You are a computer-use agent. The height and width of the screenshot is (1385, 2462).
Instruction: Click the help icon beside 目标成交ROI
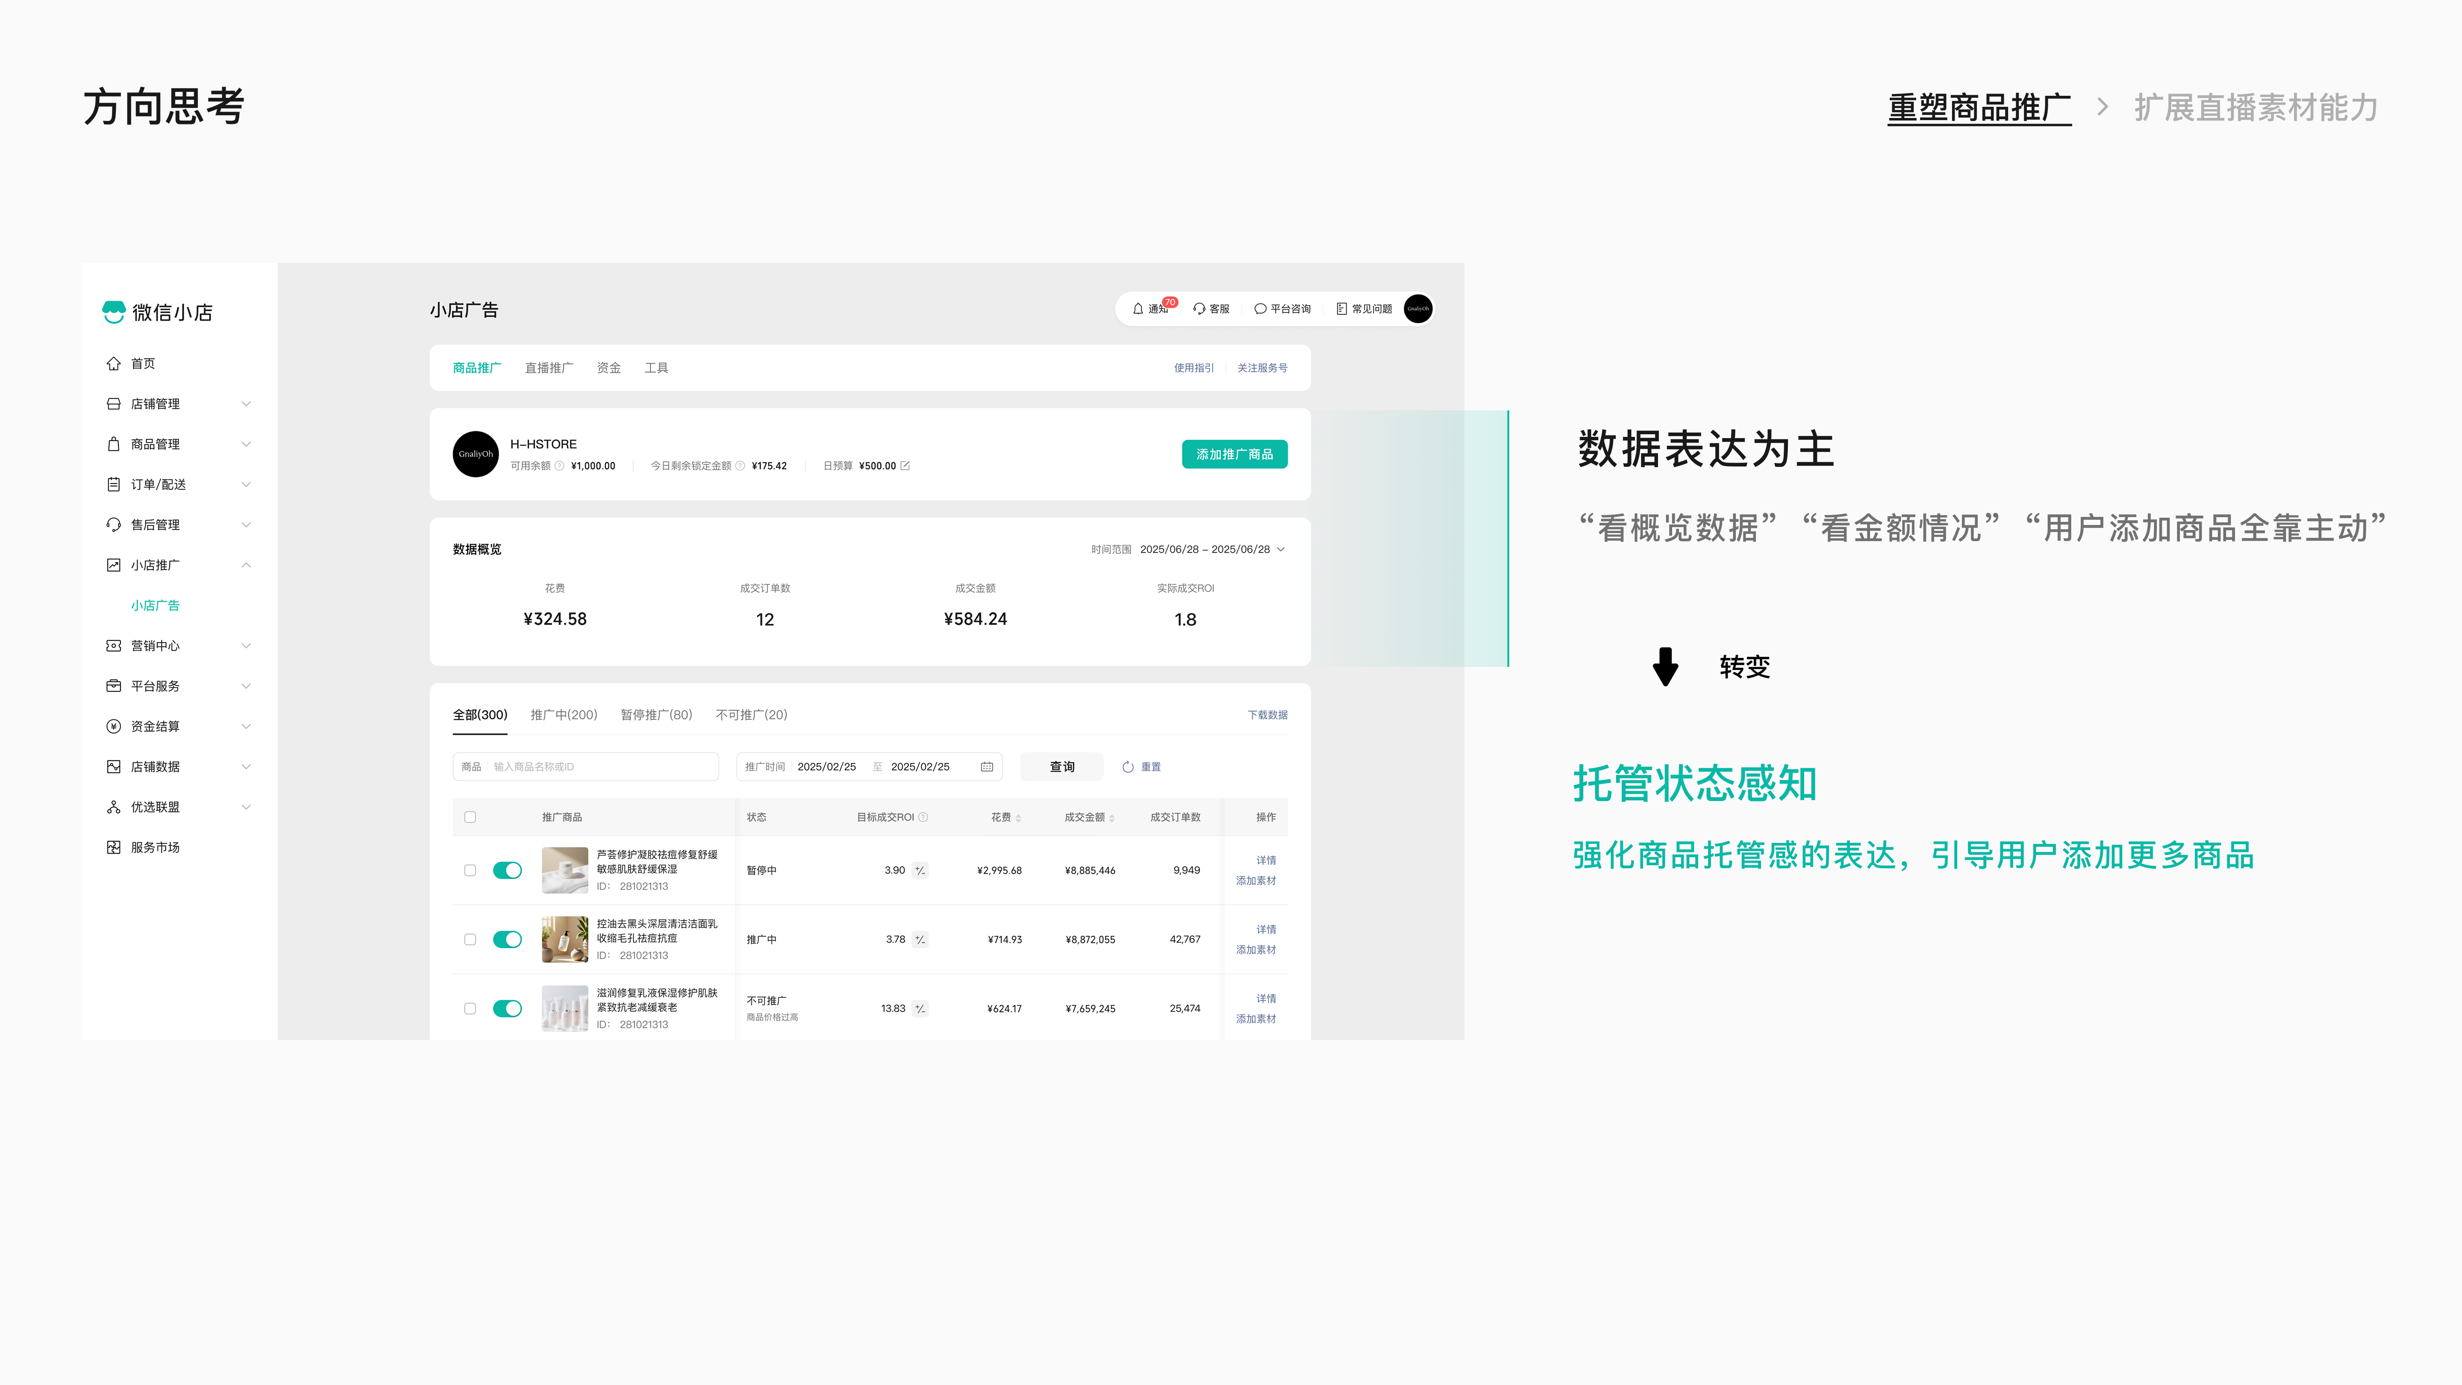923,817
